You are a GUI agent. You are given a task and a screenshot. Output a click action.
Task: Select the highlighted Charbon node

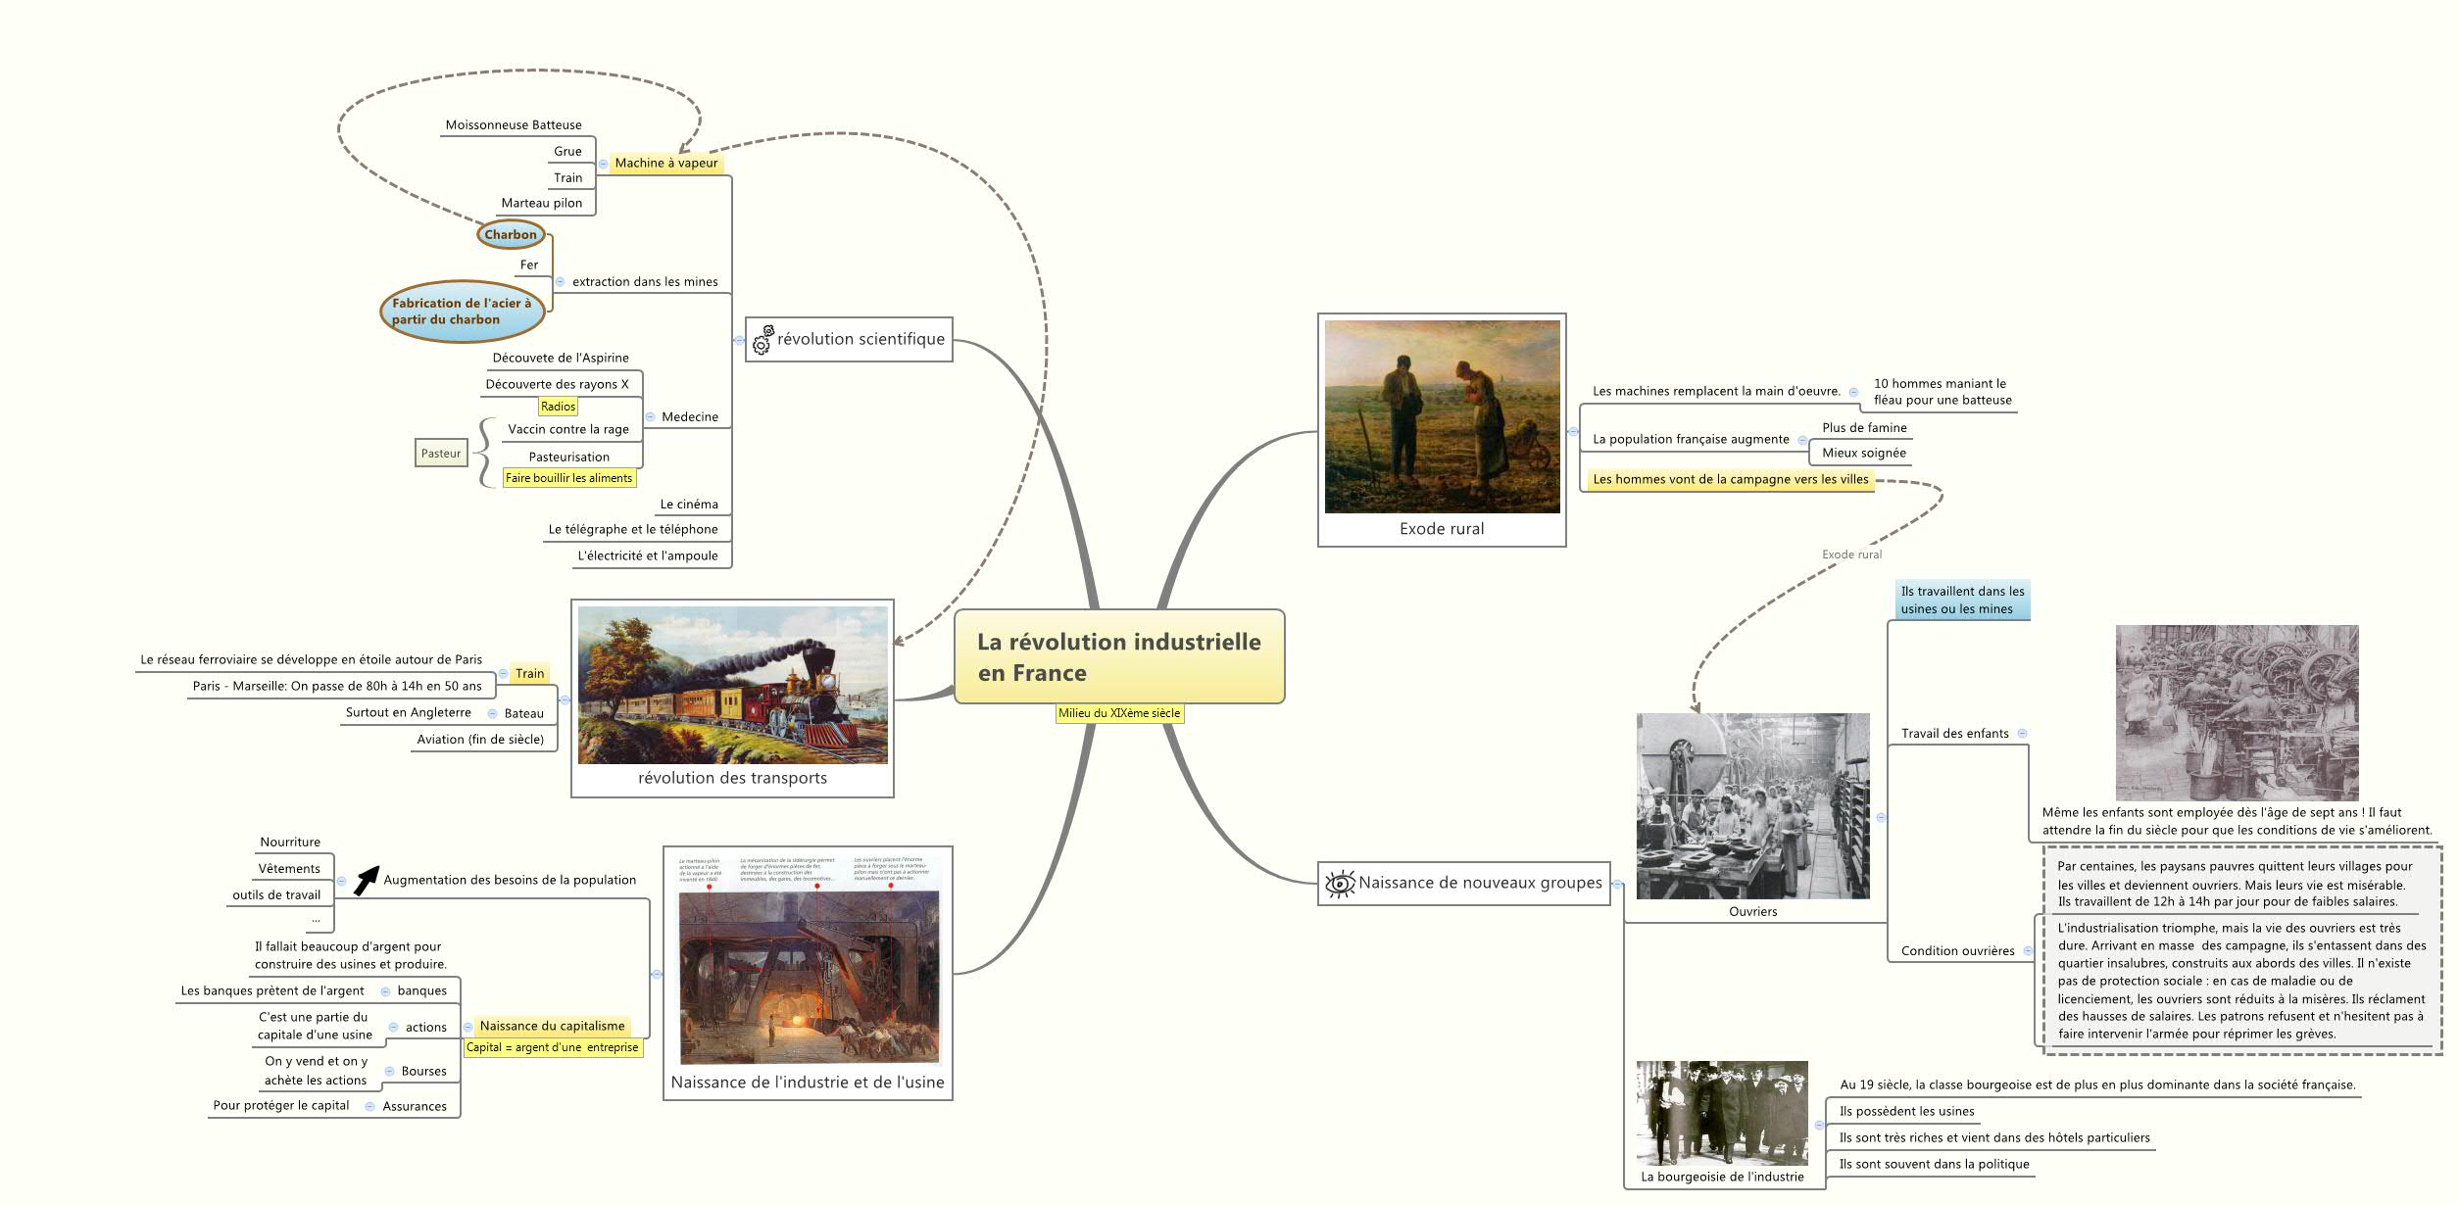[x=509, y=234]
